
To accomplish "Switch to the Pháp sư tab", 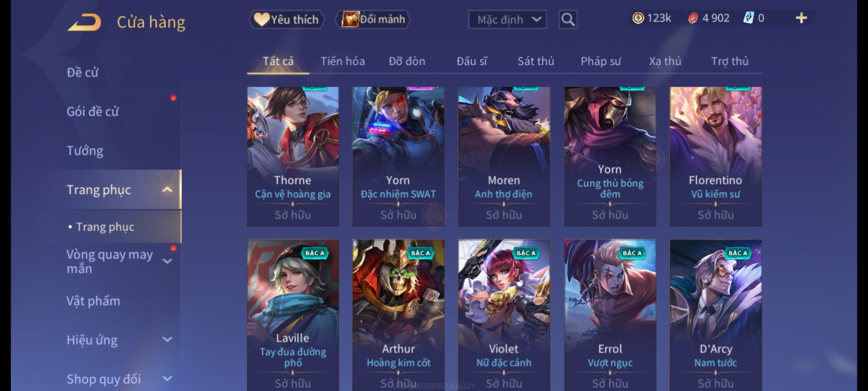I will coord(600,61).
